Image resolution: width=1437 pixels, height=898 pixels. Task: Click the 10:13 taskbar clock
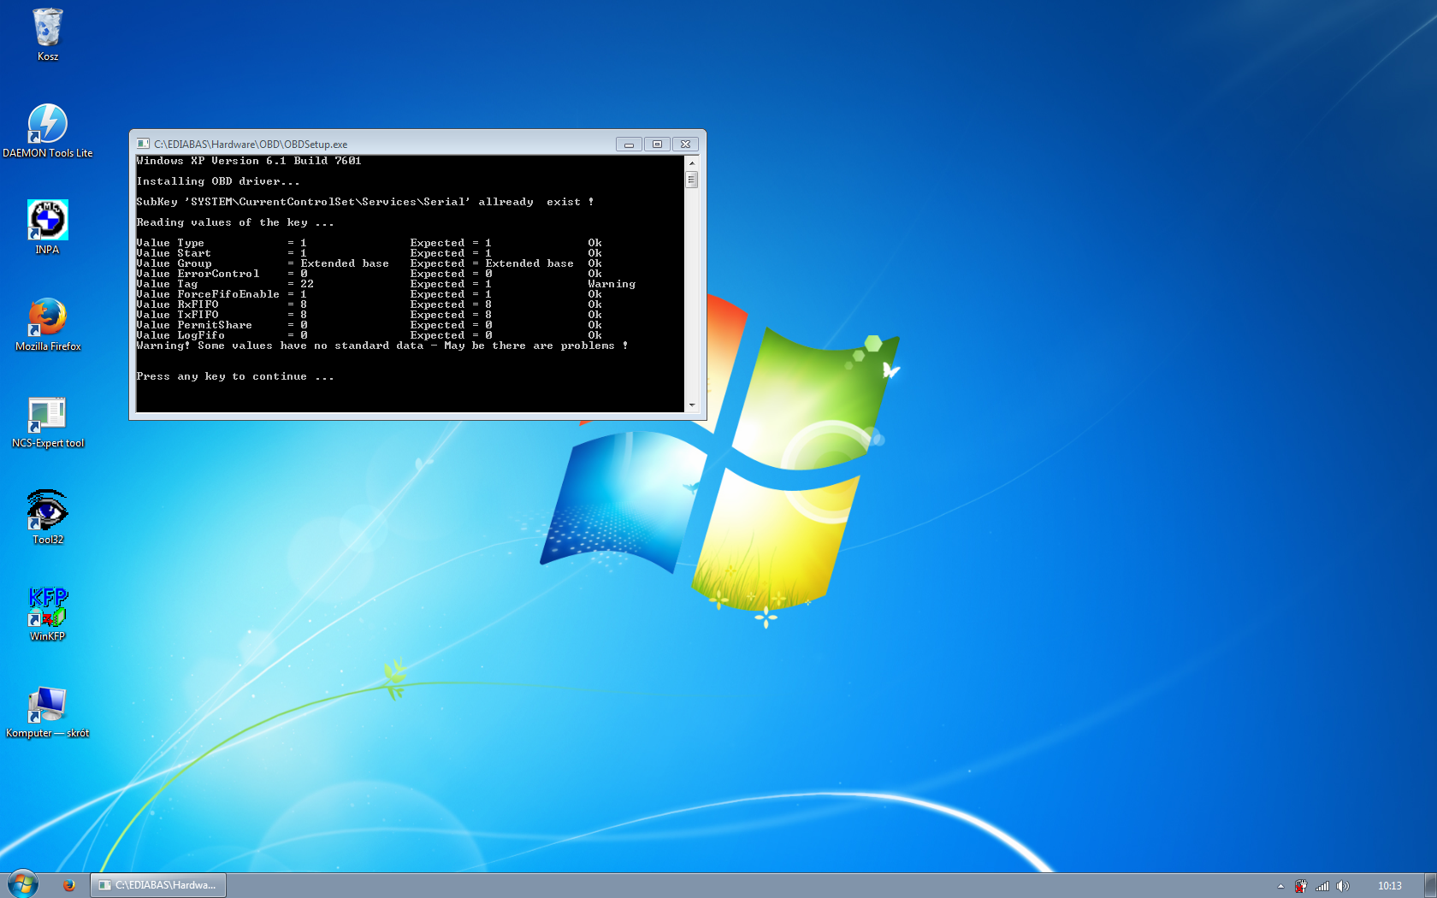tap(1390, 886)
